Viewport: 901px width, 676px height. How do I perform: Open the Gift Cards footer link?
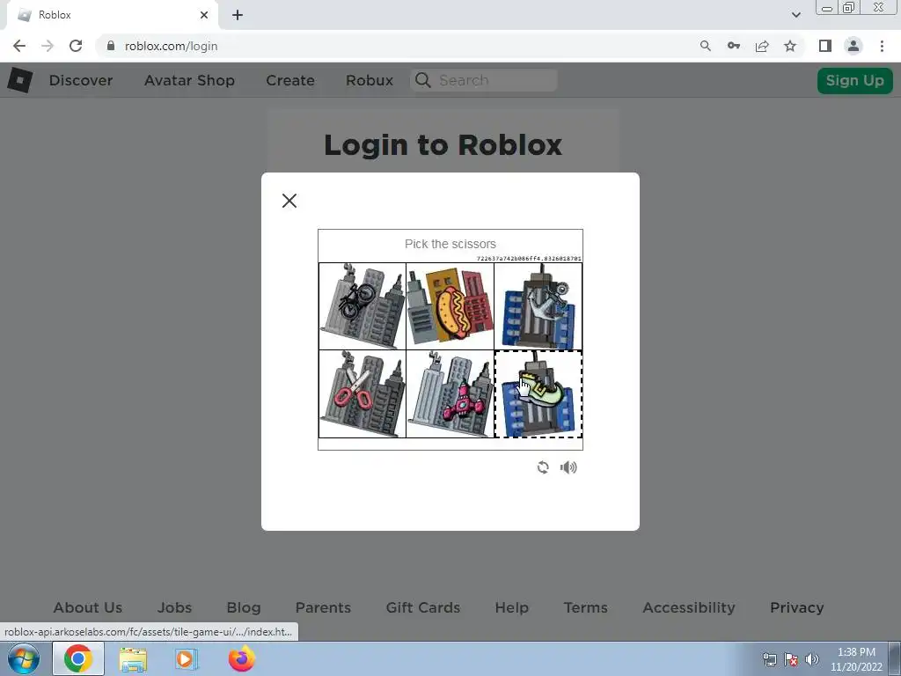tap(423, 607)
